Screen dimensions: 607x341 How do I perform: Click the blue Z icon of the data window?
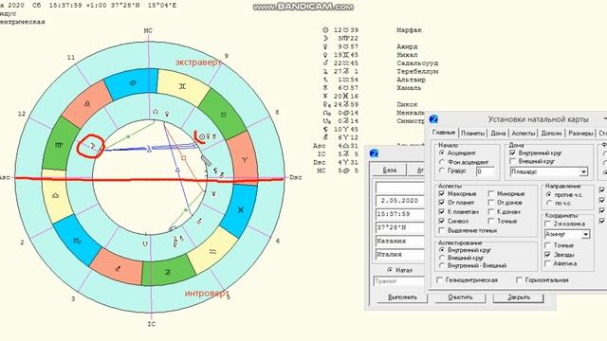[374, 153]
